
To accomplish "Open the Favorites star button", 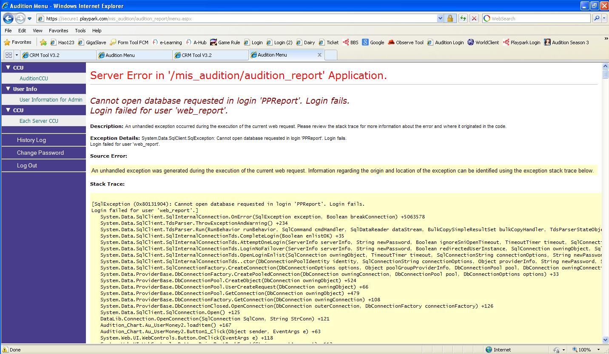I will coord(18,42).
